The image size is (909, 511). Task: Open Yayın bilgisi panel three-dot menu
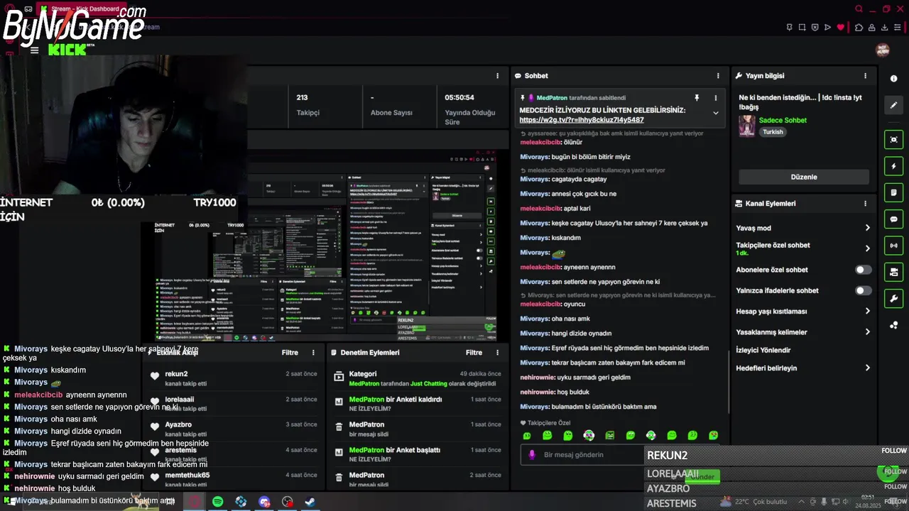(865, 76)
